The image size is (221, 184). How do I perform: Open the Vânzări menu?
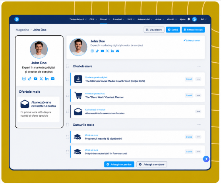coord(172,19)
